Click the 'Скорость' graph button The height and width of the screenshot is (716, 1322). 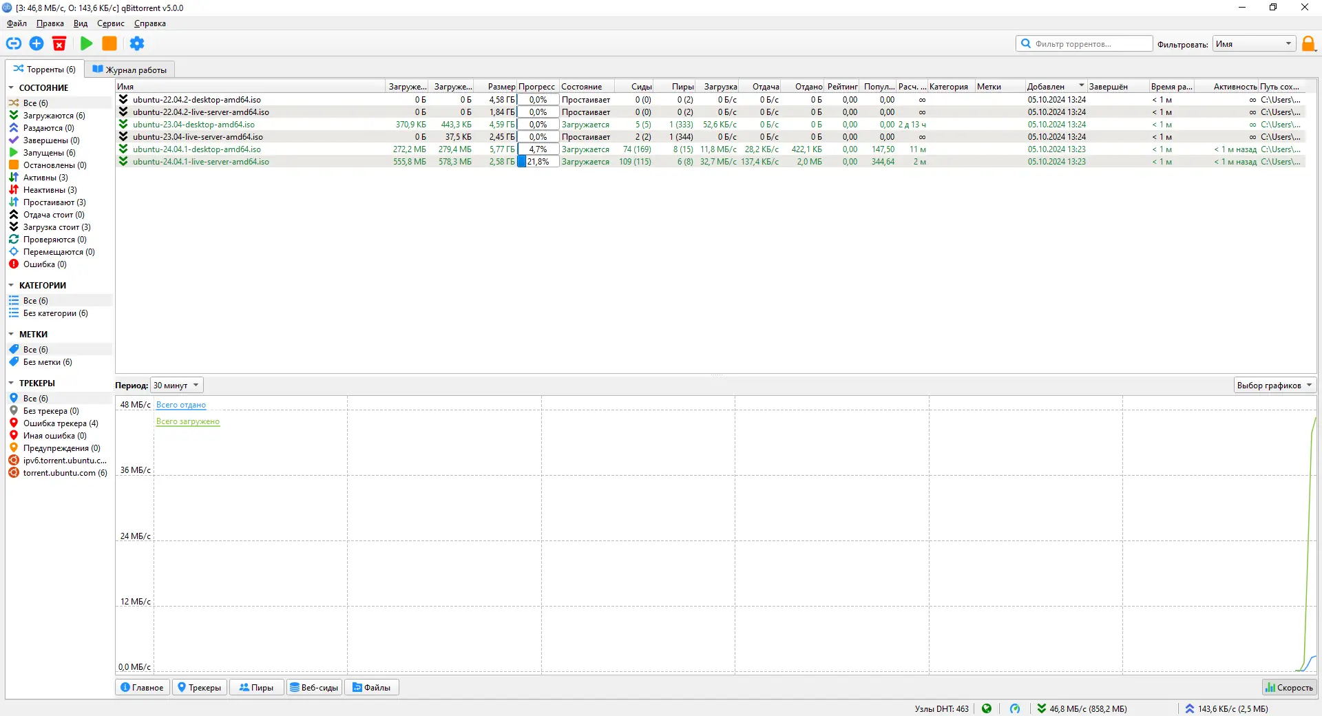point(1289,688)
